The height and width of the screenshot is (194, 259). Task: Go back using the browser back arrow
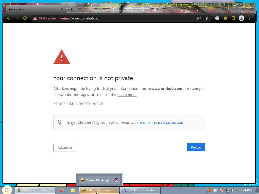9,18
